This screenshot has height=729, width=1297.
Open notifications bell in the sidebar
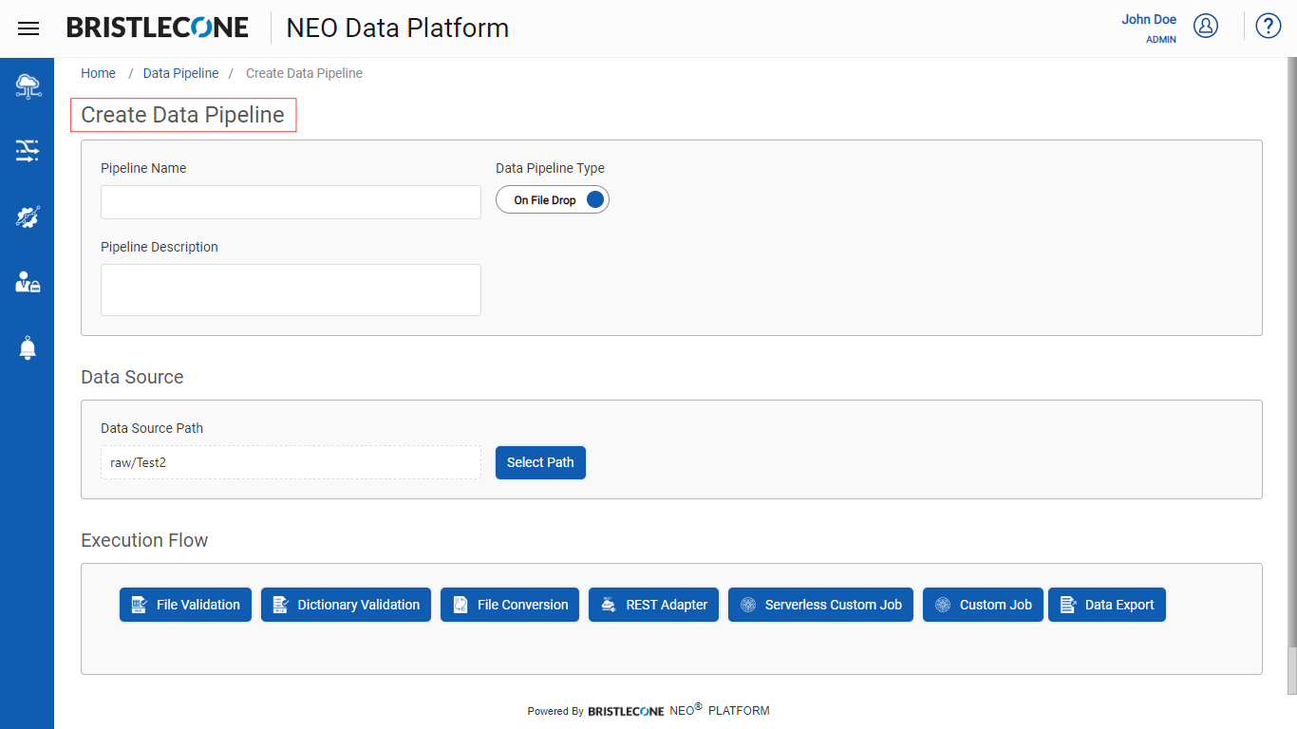[28, 348]
